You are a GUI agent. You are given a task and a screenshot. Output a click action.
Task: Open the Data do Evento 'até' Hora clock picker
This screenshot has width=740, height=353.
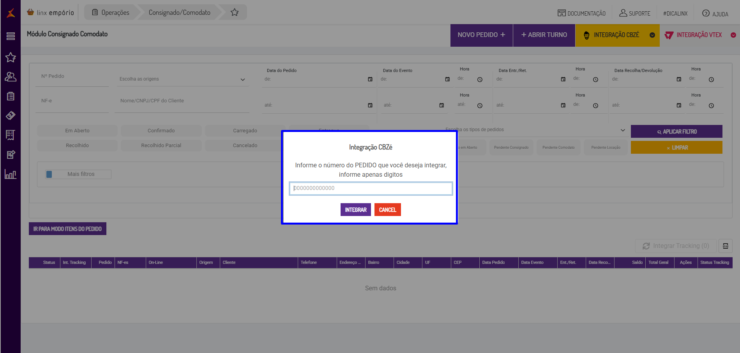click(480, 106)
